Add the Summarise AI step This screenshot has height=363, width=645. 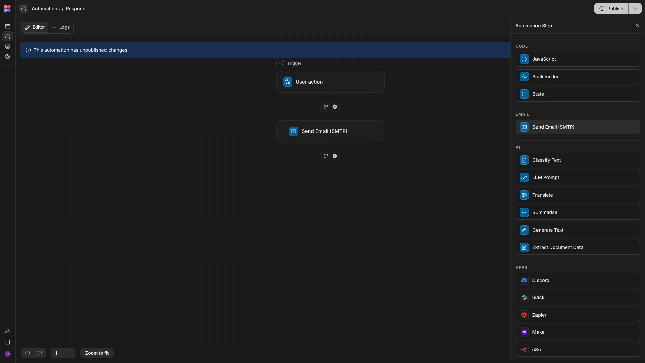[578, 212]
